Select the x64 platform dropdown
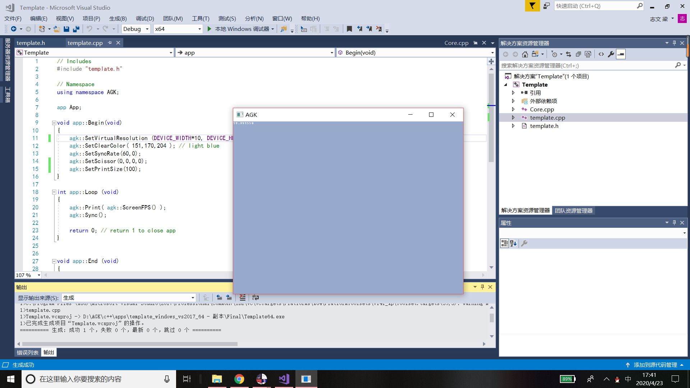The width and height of the screenshot is (690, 388). (x=178, y=29)
